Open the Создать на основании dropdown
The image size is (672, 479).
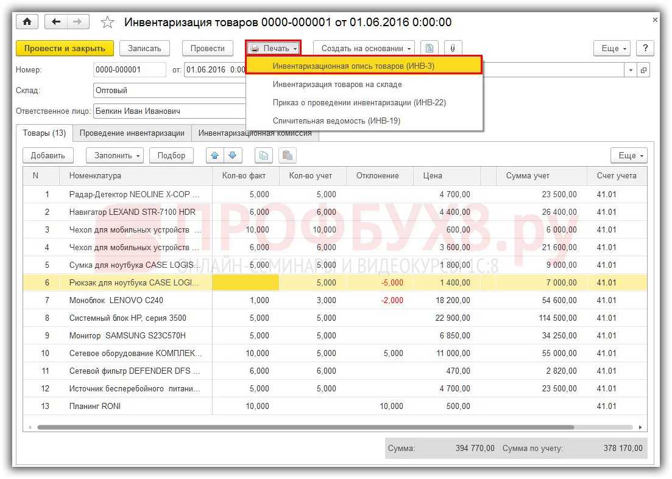[x=364, y=48]
